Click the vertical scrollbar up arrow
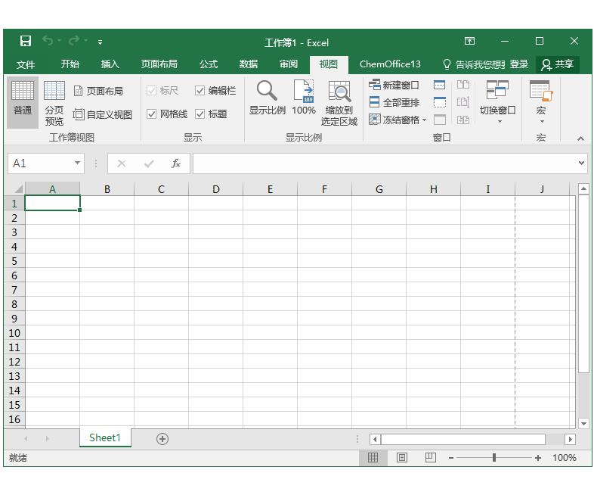Viewport: 594px width, 498px height. tap(583, 188)
